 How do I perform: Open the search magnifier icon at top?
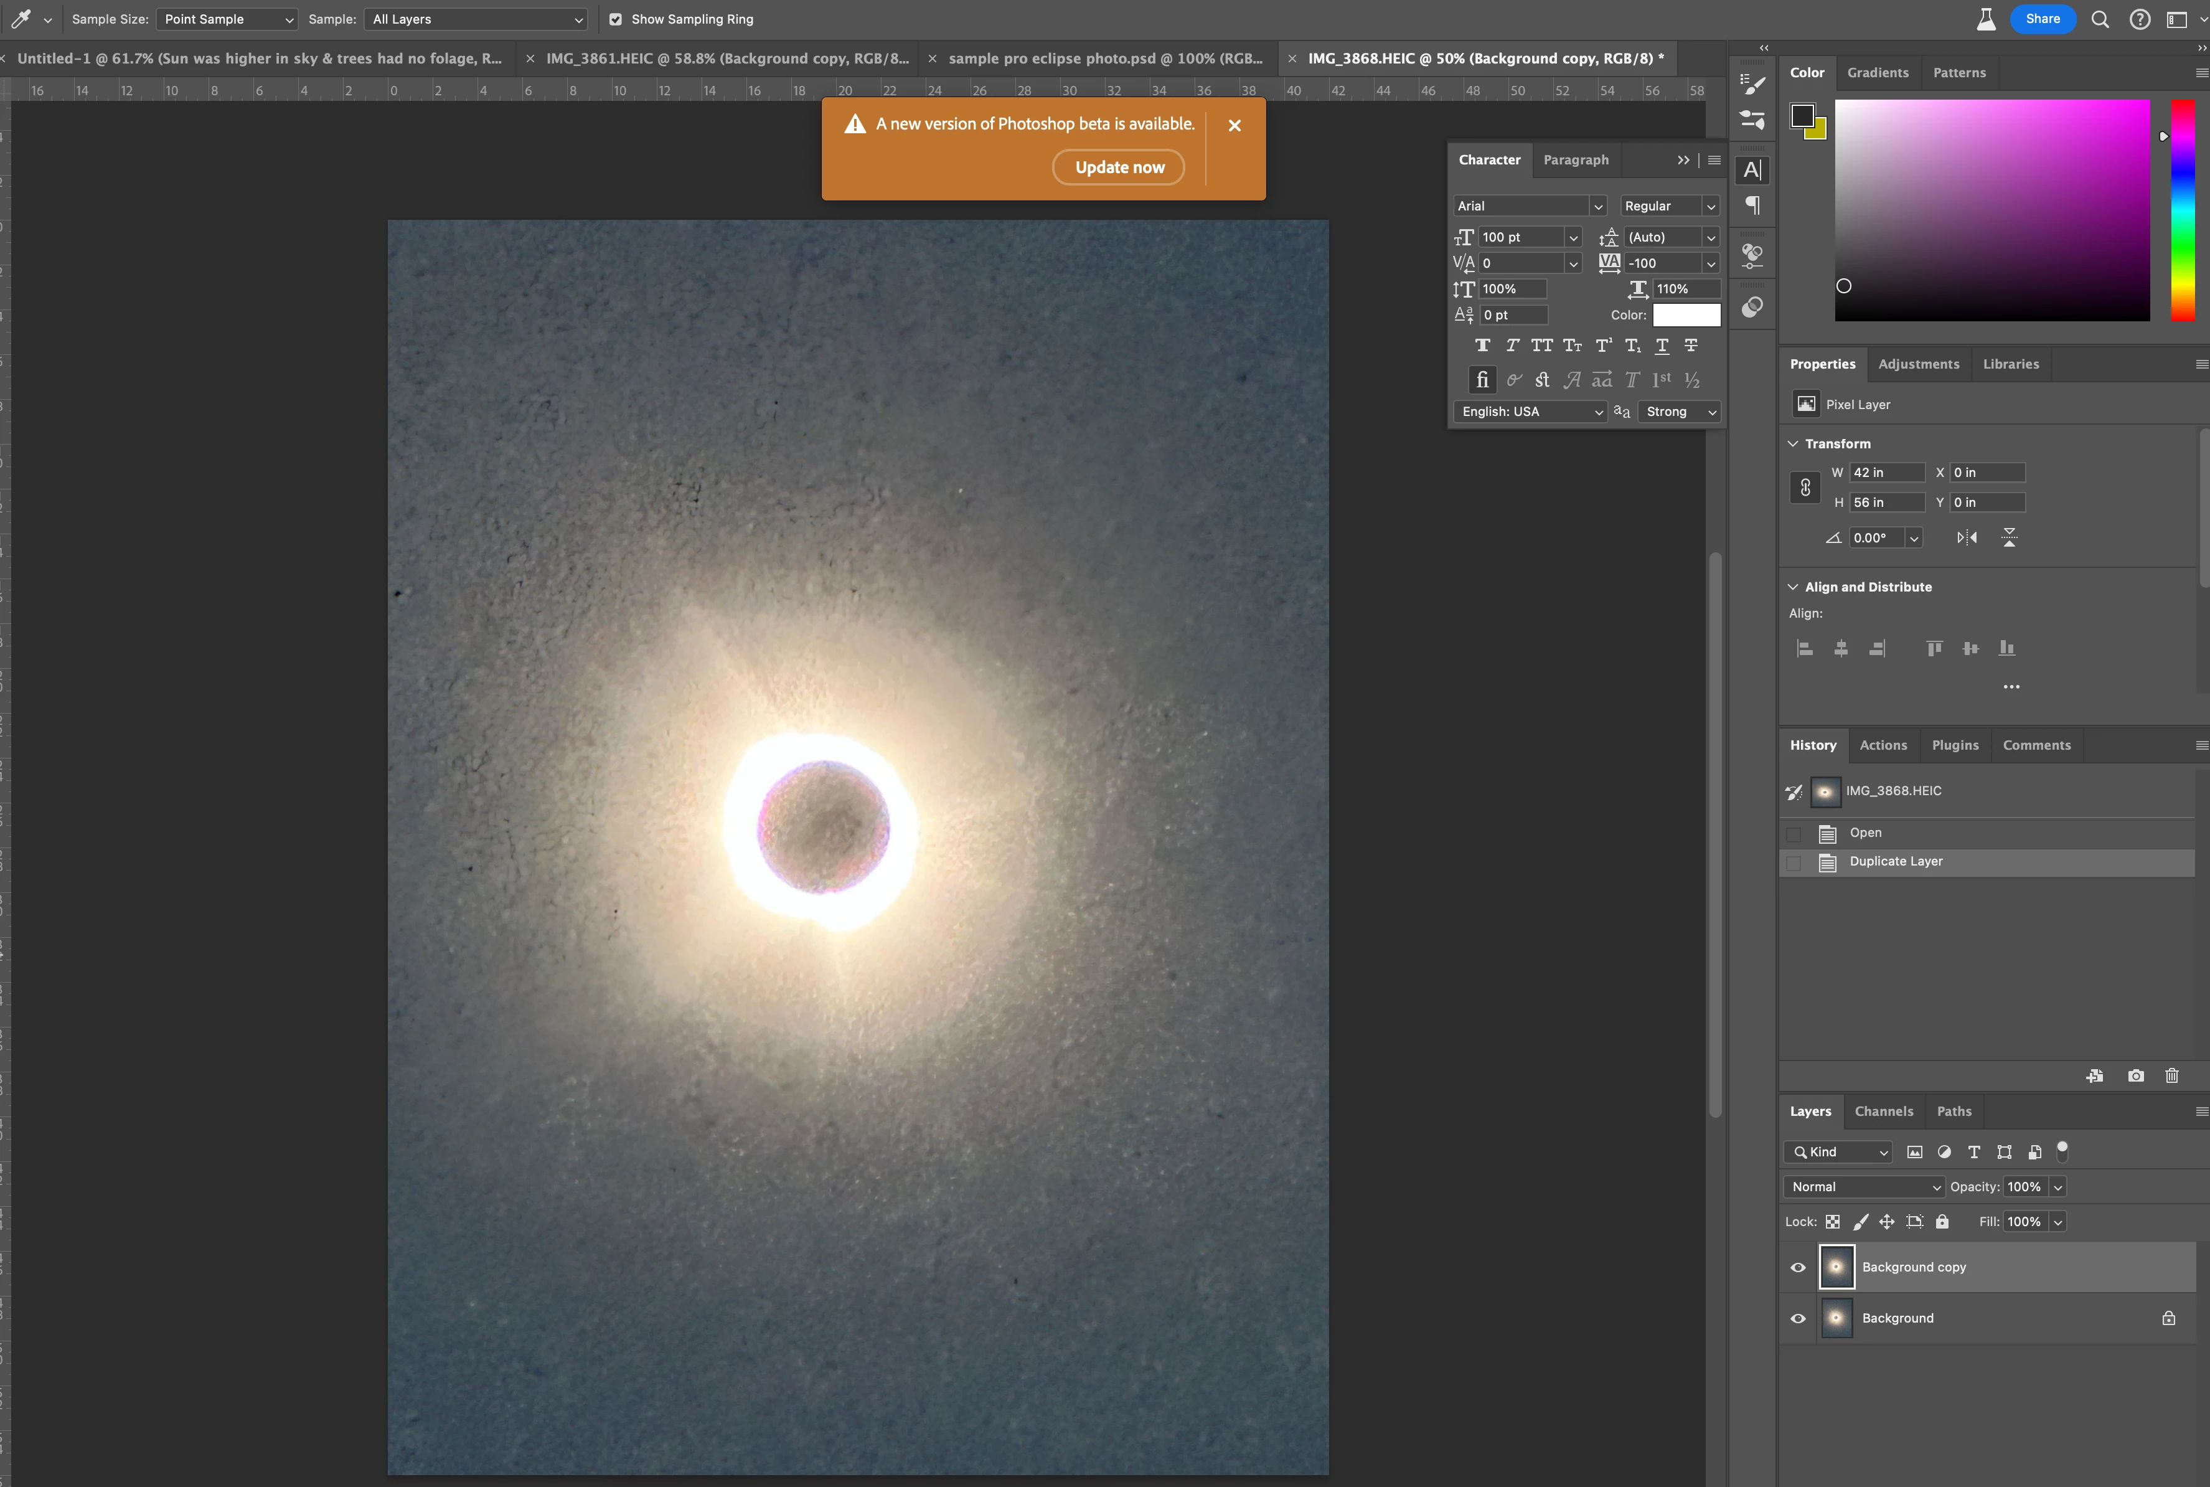(2100, 19)
